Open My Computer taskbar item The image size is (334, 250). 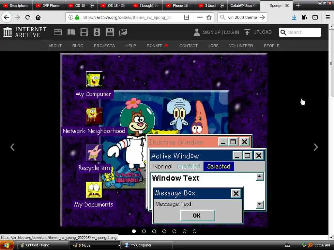click(148, 245)
